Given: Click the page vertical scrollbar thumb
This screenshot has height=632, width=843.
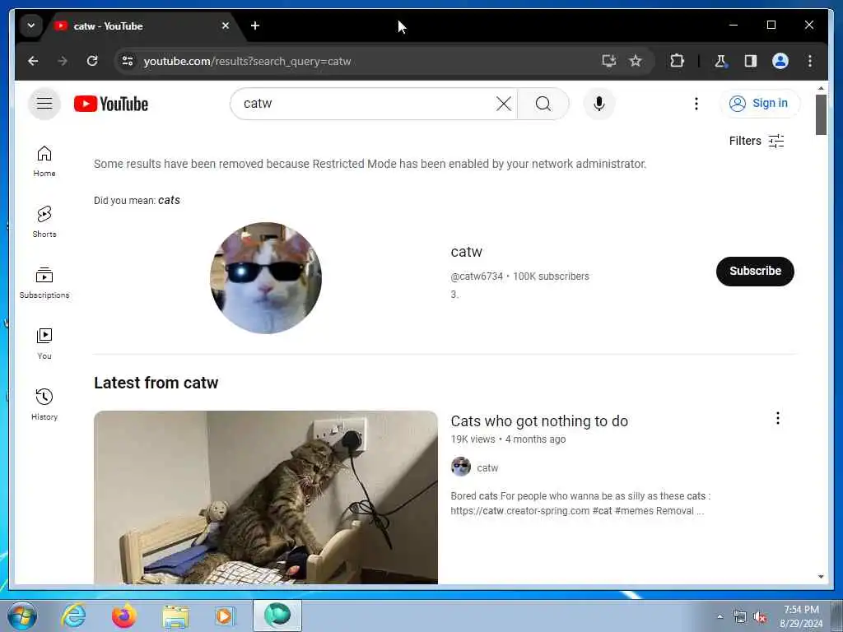Looking at the screenshot, I should coord(821,114).
